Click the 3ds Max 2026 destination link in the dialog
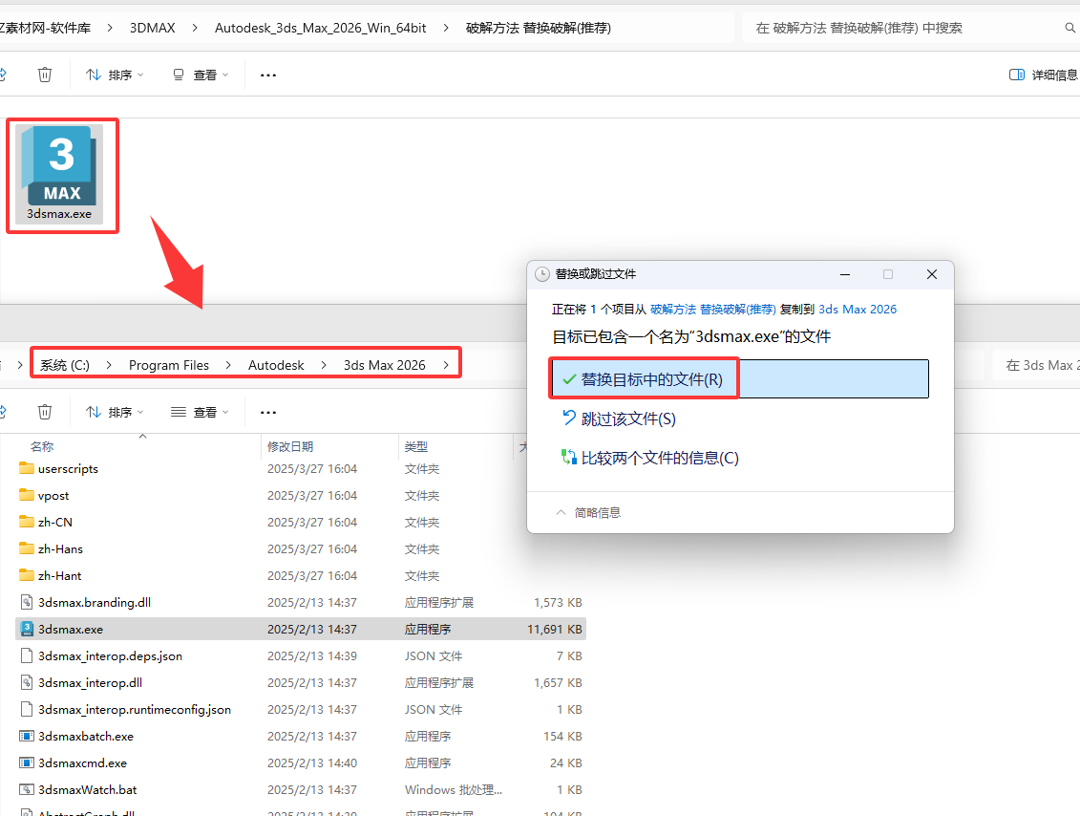Image resolution: width=1080 pixels, height=816 pixels. (x=858, y=309)
